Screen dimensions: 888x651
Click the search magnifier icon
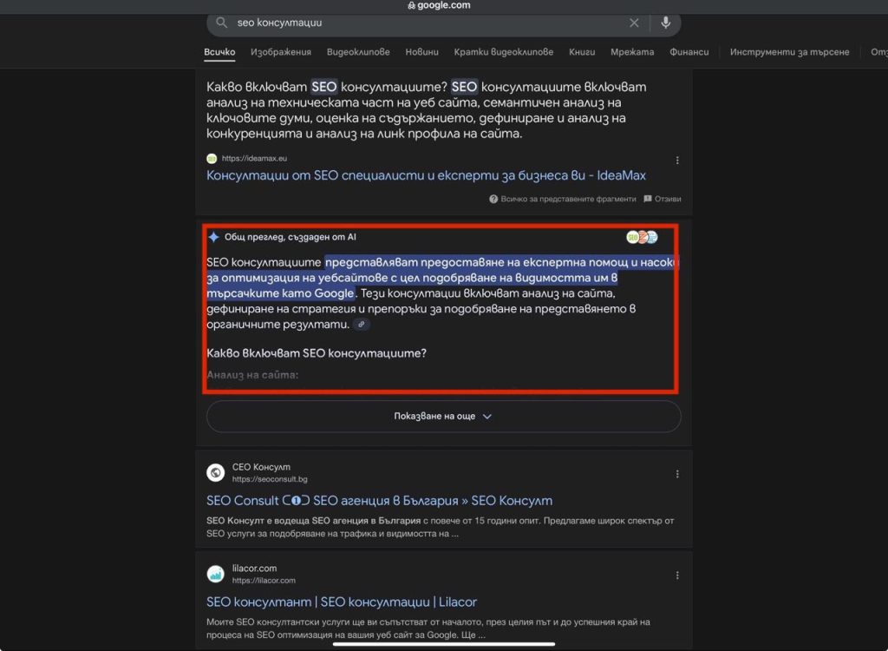coord(221,23)
